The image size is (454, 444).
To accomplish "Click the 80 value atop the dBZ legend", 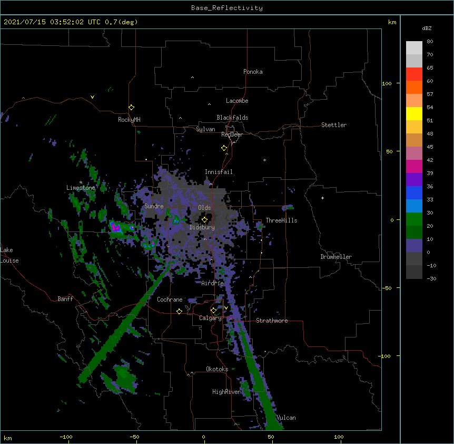I will (430, 42).
